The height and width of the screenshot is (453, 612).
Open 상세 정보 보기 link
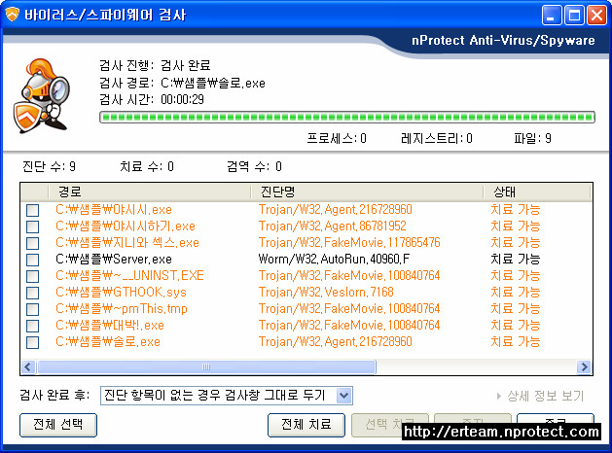point(545,396)
